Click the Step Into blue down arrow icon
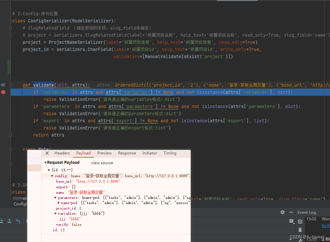The width and height of the screenshot is (330, 242). pyautogui.click(x=1, y=221)
